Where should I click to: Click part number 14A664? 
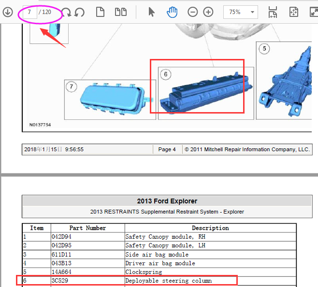(61, 272)
